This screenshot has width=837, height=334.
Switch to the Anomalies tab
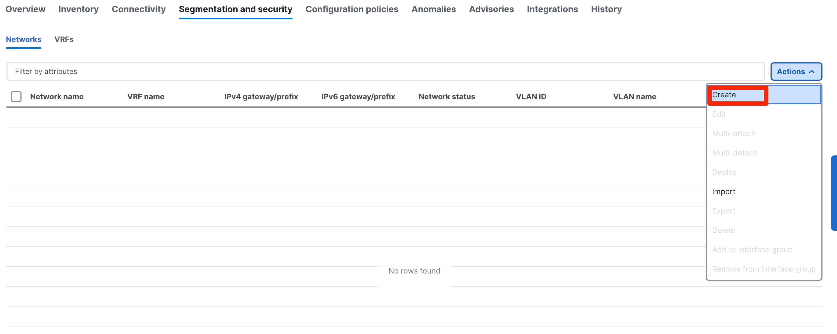434,9
